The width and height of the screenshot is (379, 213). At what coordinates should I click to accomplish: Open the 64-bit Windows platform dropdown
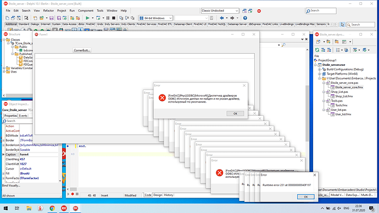coord(155,18)
